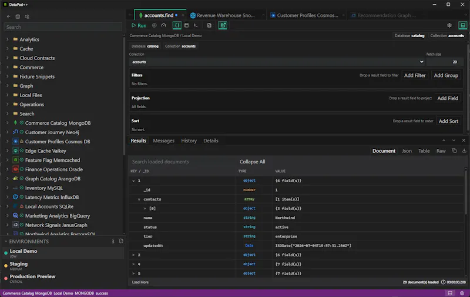
Task: Select Inventory MySQL connection
Action: point(43,188)
